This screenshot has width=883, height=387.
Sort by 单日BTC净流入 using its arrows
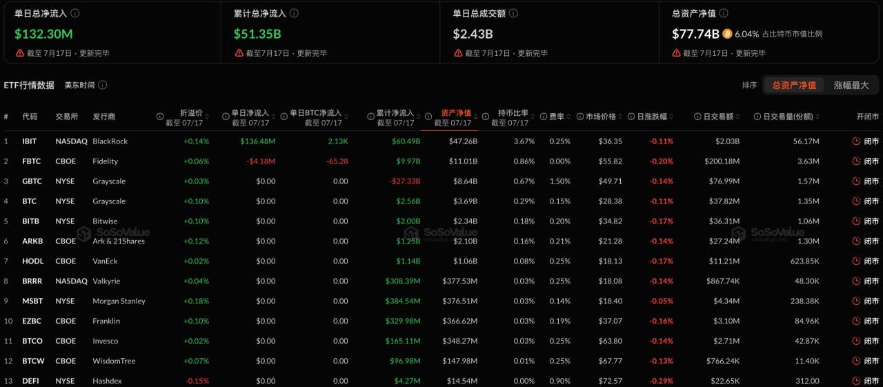click(346, 117)
